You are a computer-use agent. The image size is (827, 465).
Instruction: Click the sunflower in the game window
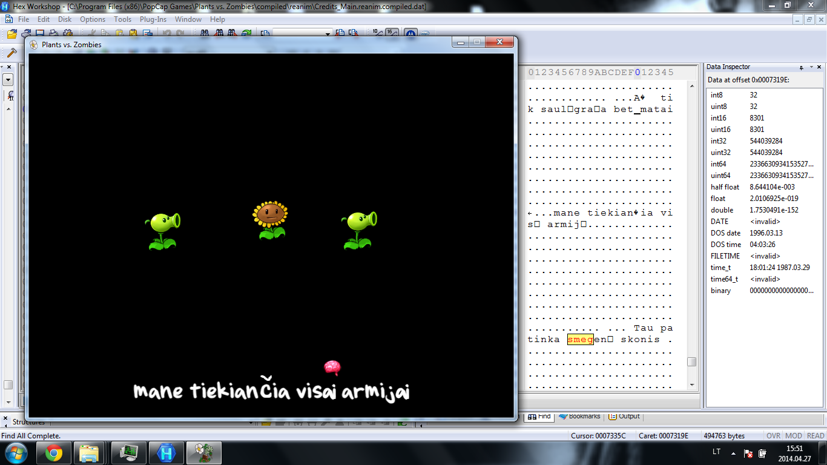[x=271, y=220]
